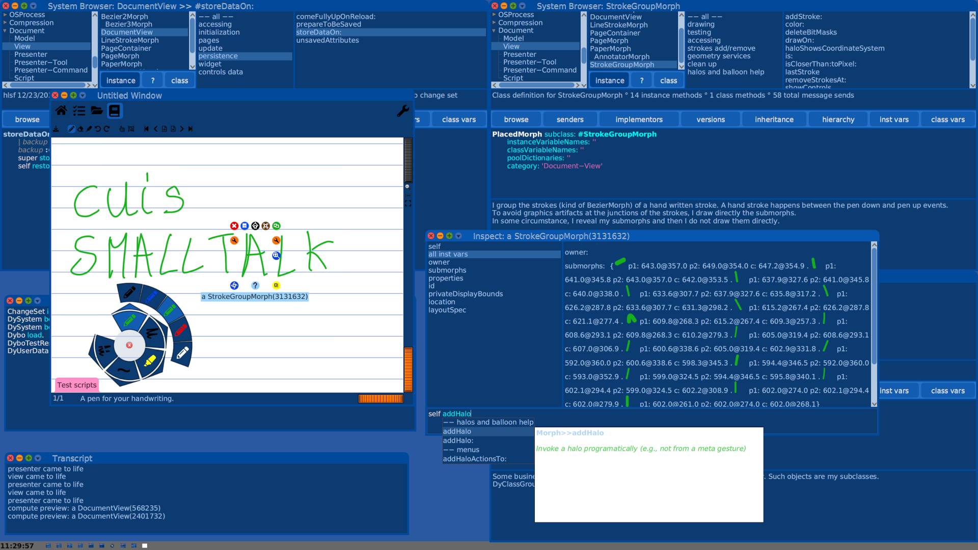Open the Untitled Window menu arrow button

83,95
